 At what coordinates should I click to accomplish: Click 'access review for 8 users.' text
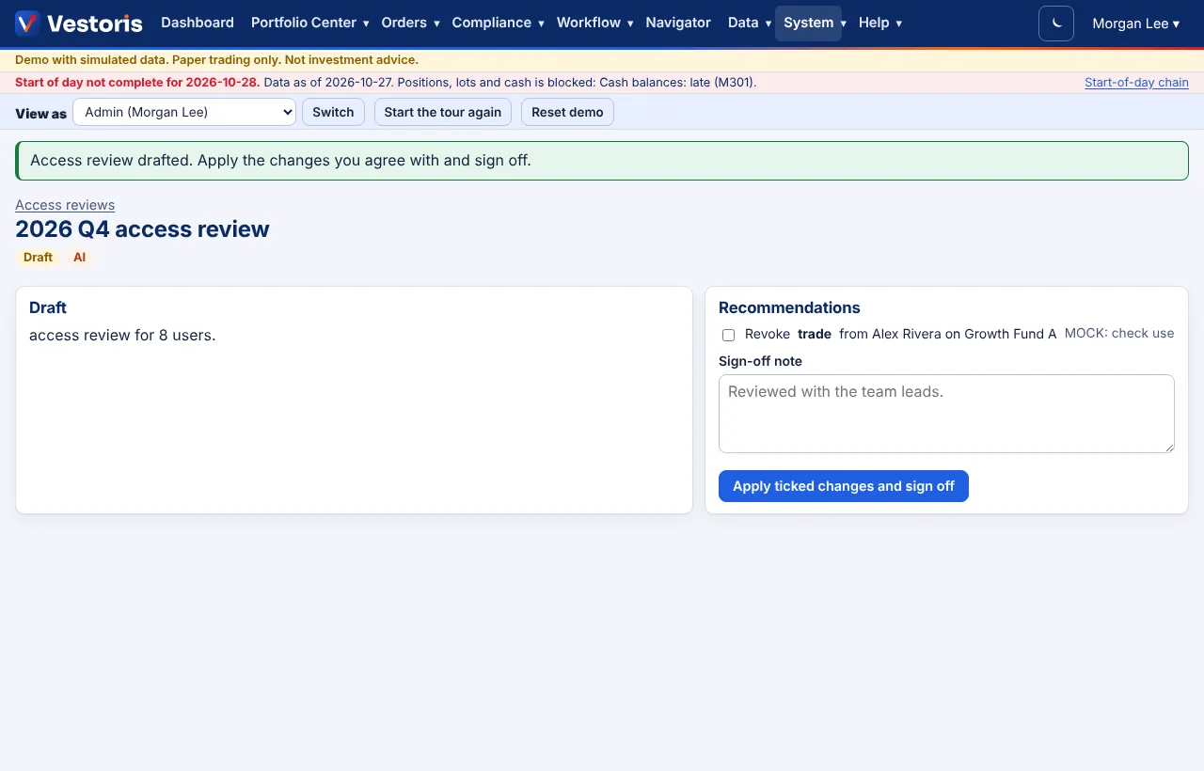(x=122, y=336)
